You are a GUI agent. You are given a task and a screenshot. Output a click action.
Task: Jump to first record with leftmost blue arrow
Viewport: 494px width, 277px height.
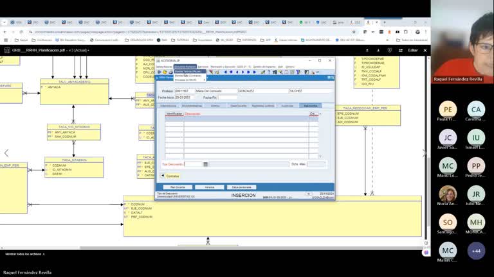225,72
